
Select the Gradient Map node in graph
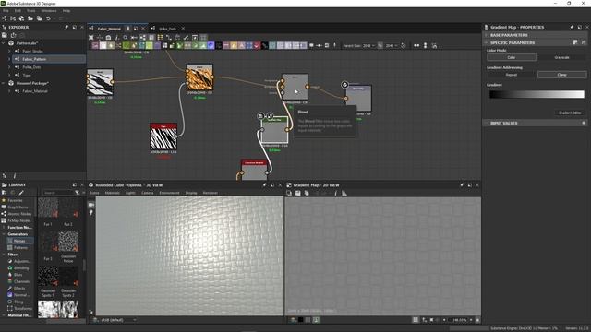point(274,130)
